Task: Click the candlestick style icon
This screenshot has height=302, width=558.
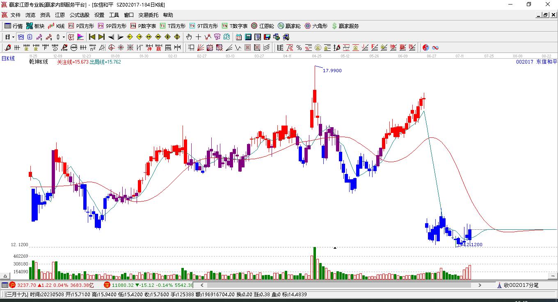Action: click(x=58, y=37)
